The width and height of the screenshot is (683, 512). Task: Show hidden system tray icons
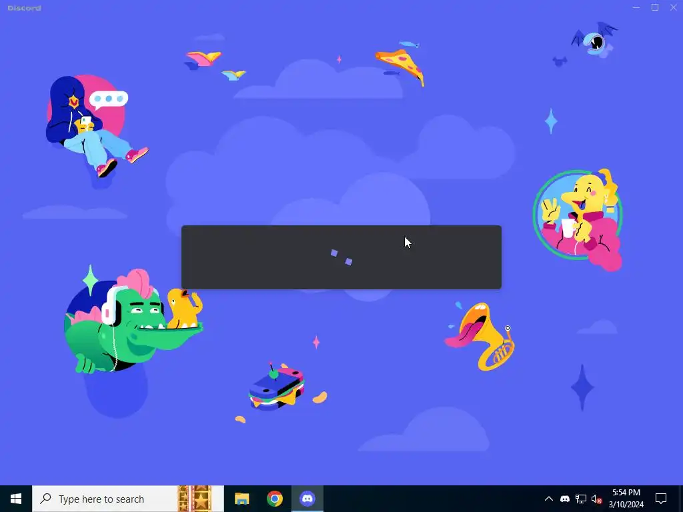point(549,499)
